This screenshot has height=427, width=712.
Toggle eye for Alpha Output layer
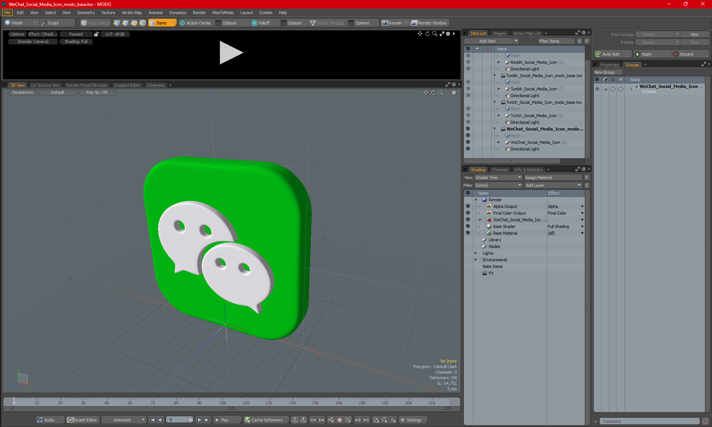point(468,206)
